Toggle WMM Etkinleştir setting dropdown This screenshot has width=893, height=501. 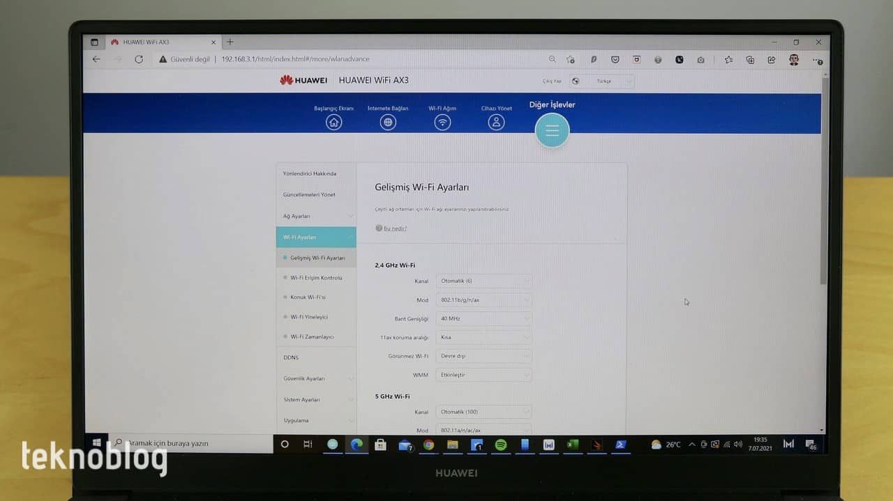pyautogui.click(x=483, y=375)
